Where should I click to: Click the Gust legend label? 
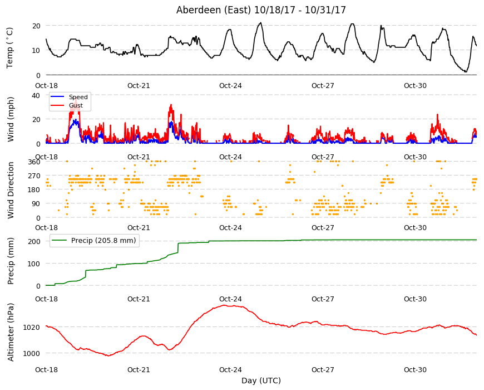coord(76,105)
